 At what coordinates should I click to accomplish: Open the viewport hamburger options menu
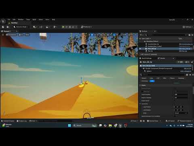point(3,35)
